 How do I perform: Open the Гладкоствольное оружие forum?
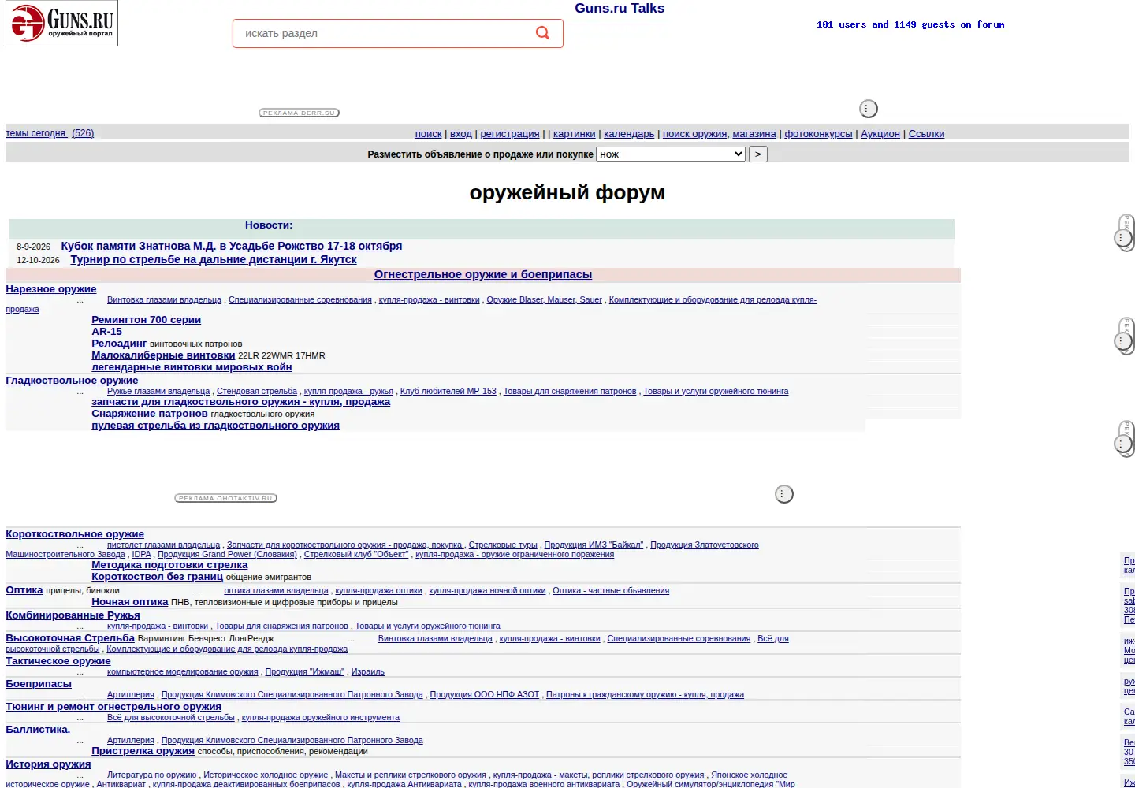tap(72, 381)
